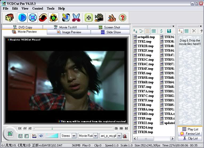Step back one frame in the player

tap(30, 129)
